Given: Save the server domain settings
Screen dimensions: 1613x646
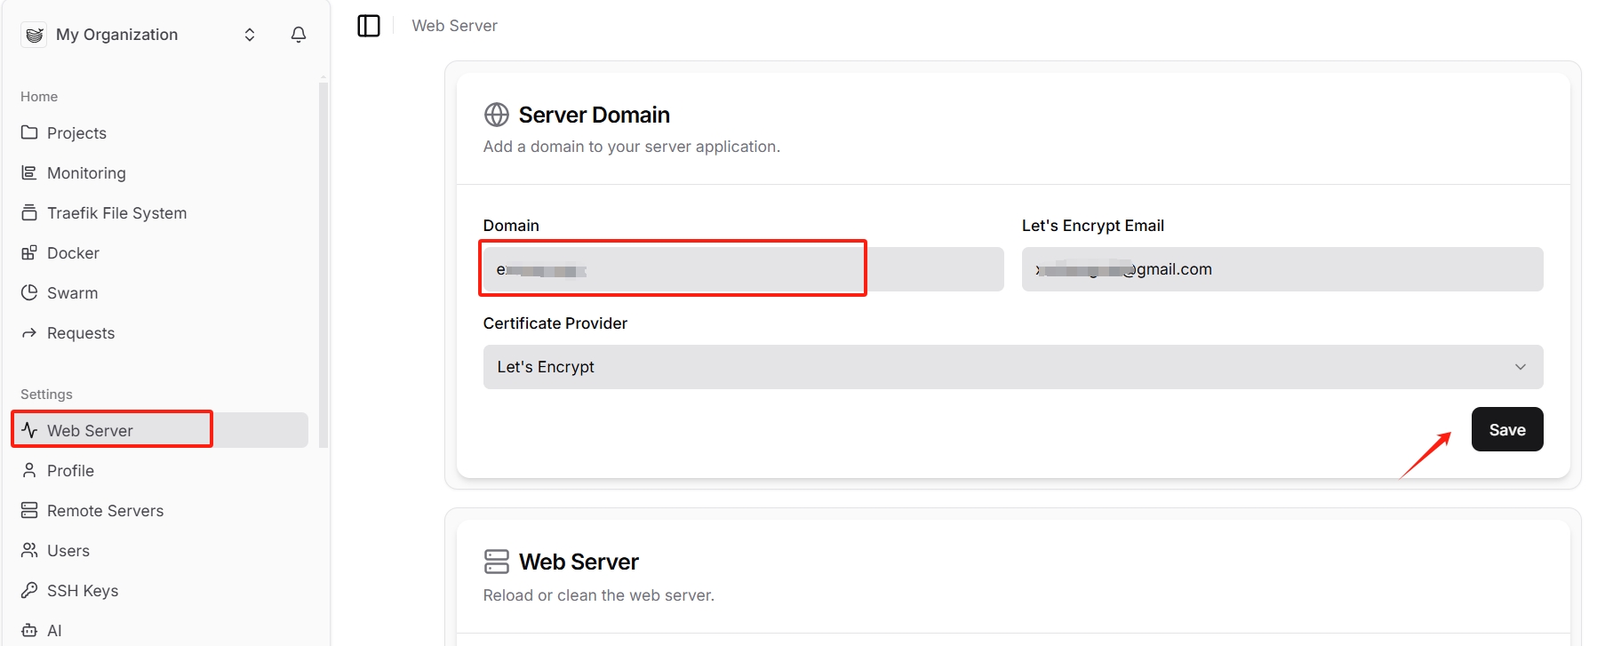Looking at the screenshot, I should (x=1506, y=429).
